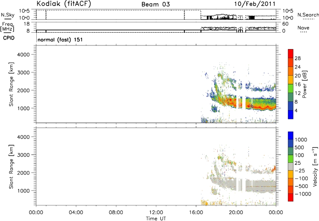This screenshot has width=319, height=221.
Task: Click the -1000 tick on Velocity colorbar
Action: (x=303, y=194)
